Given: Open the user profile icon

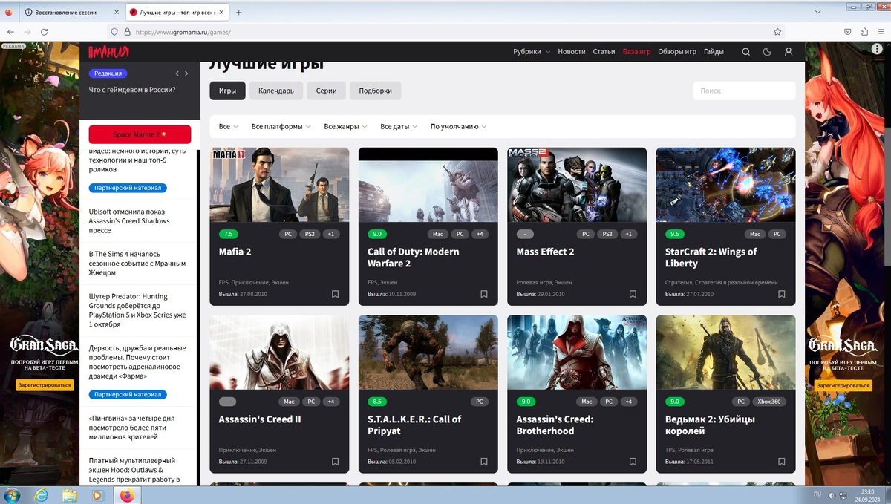Looking at the screenshot, I should [x=789, y=52].
